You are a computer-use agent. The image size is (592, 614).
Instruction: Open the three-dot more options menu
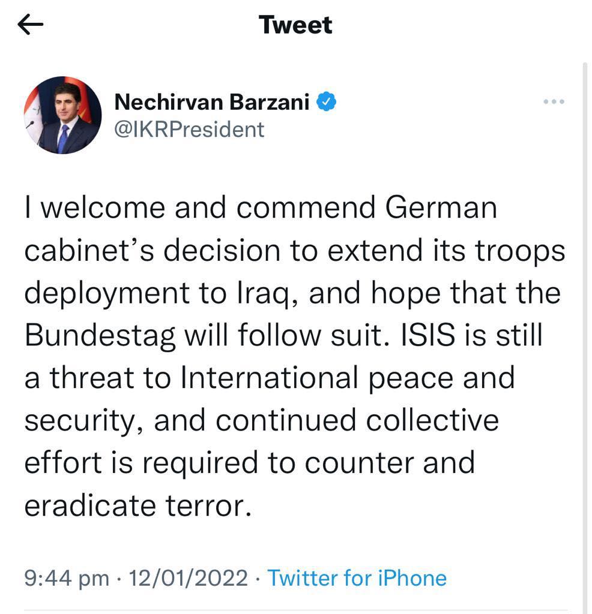554,102
